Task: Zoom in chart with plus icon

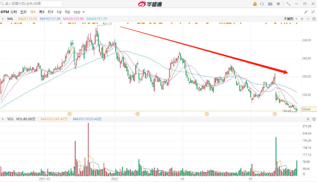Action: [302, 19]
